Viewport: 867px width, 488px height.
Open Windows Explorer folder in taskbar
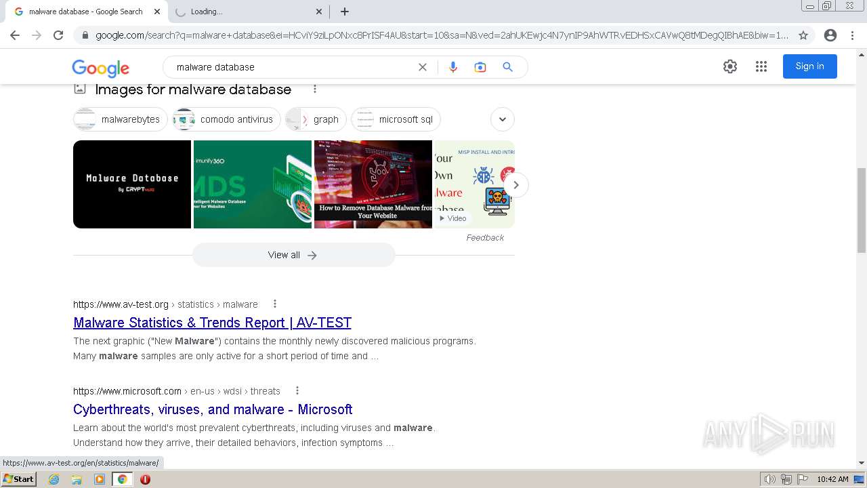pyautogui.click(x=77, y=479)
